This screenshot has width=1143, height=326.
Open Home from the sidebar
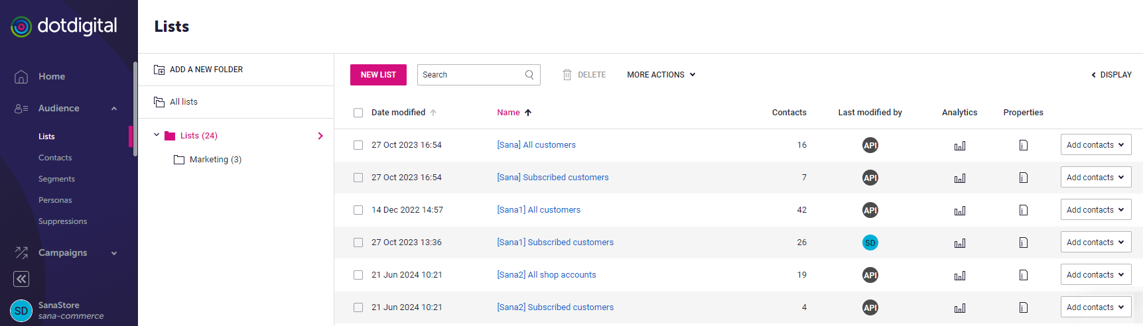pos(52,76)
